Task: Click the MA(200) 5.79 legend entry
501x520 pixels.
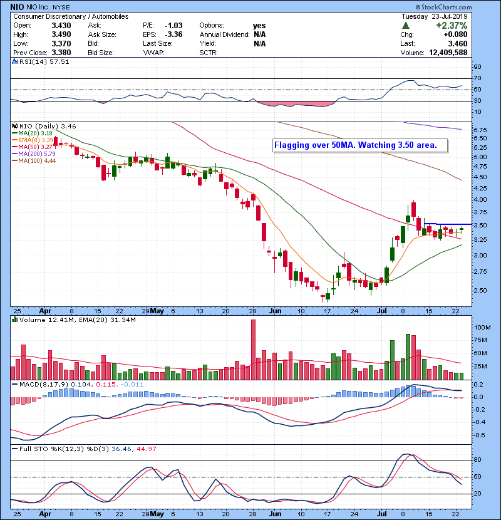Action: click(x=34, y=154)
